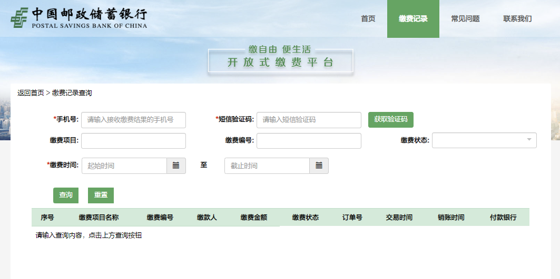The height and width of the screenshot is (279, 560).
Task: Click into the 缴费项目 text box
Action: [133, 141]
